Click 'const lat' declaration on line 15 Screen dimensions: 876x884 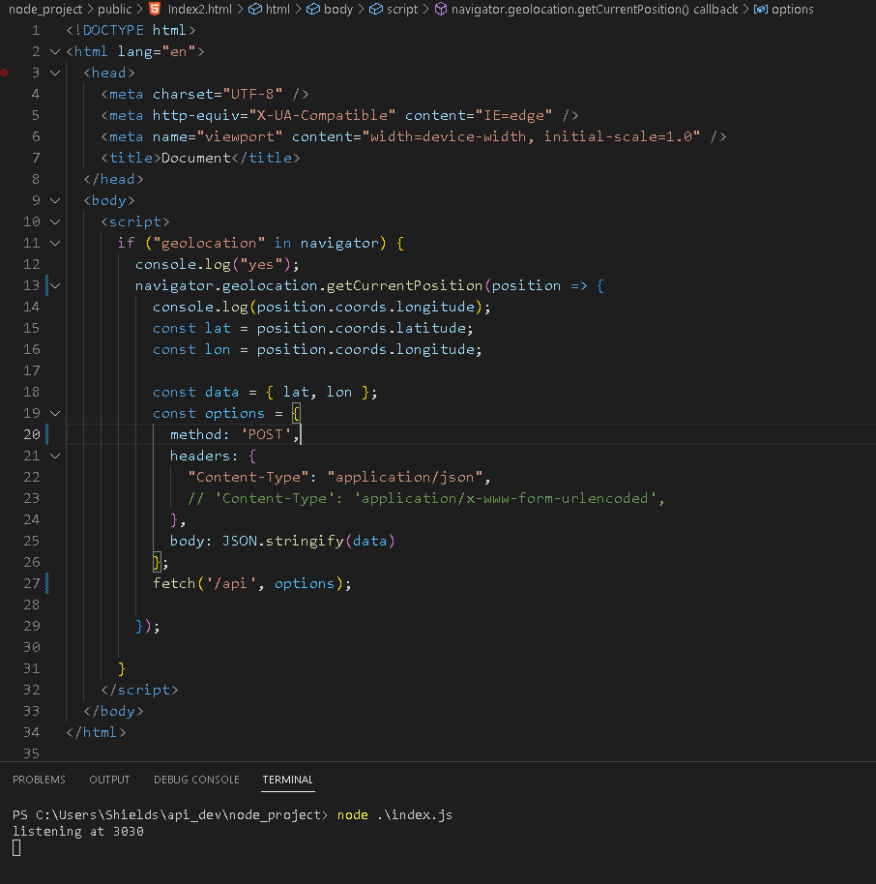pyautogui.click(x=191, y=328)
